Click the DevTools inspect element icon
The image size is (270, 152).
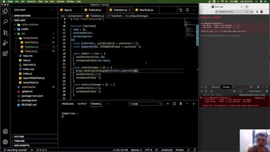(202, 87)
